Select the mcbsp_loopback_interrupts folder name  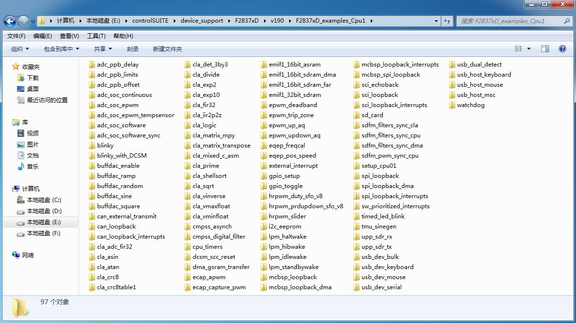pyautogui.click(x=400, y=65)
